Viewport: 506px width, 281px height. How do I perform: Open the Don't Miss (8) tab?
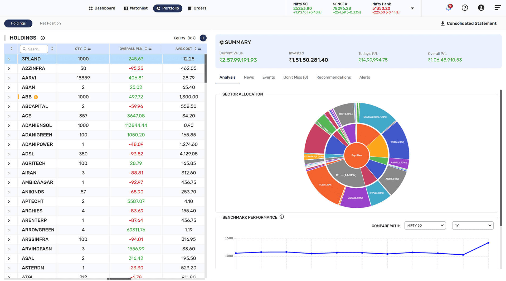(x=296, y=77)
